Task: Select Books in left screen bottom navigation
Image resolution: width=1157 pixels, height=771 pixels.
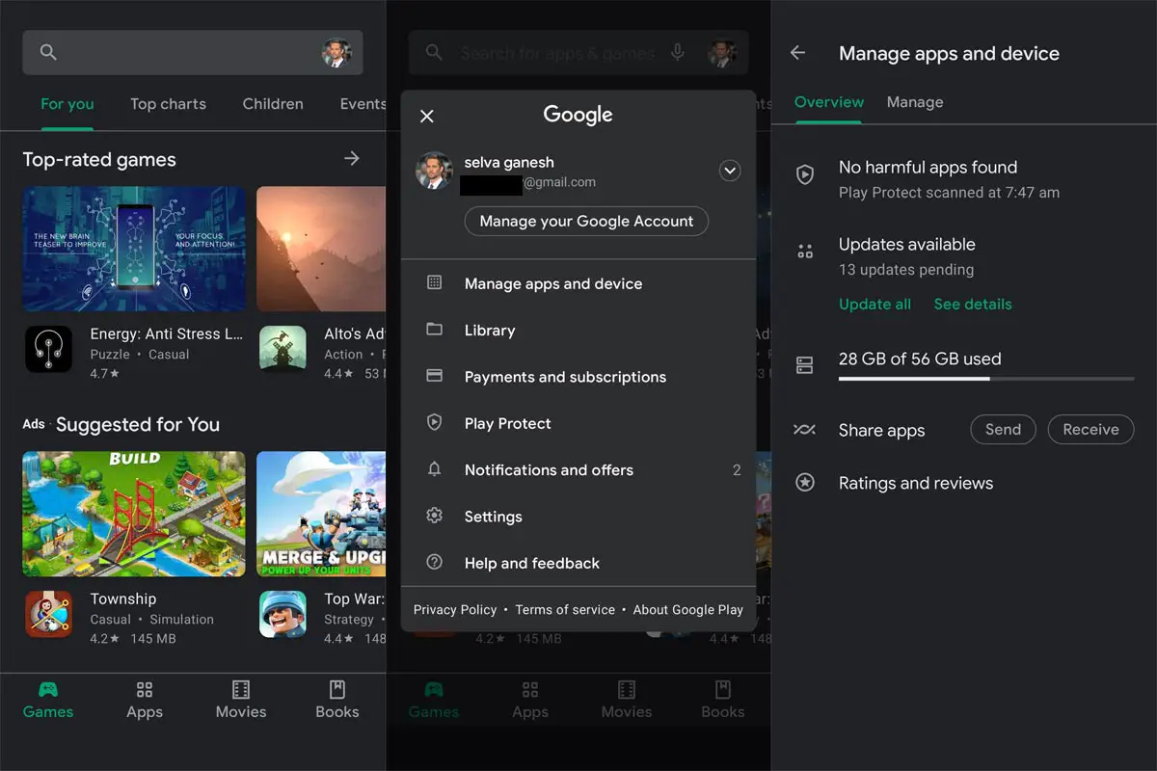Action: tap(337, 700)
